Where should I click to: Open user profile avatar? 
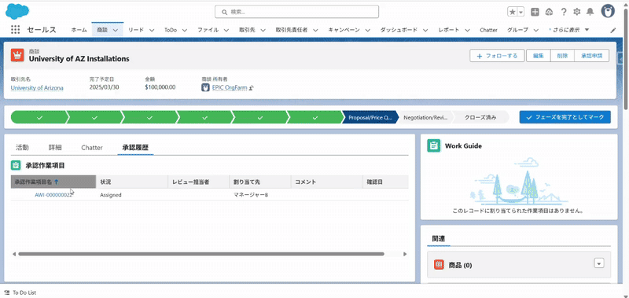point(608,11)
